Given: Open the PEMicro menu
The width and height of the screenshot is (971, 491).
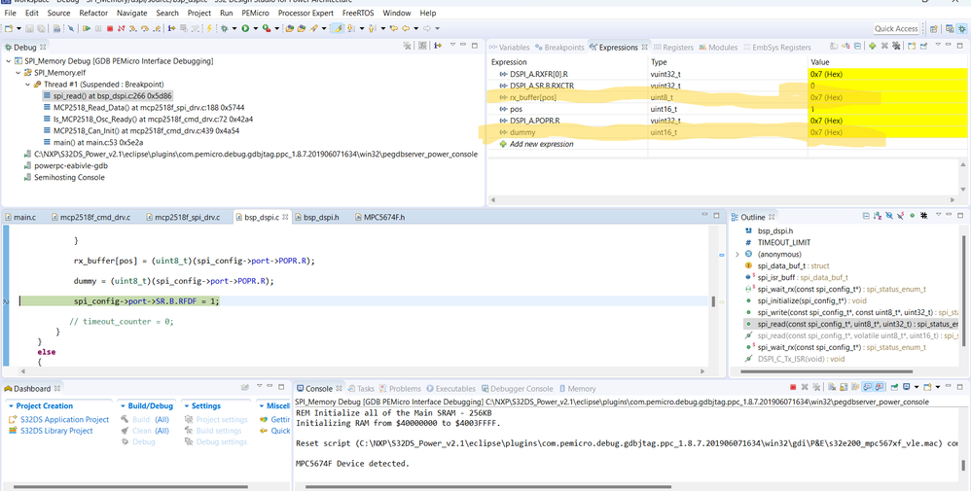Looking at the screenshot, I should (255, 13).
